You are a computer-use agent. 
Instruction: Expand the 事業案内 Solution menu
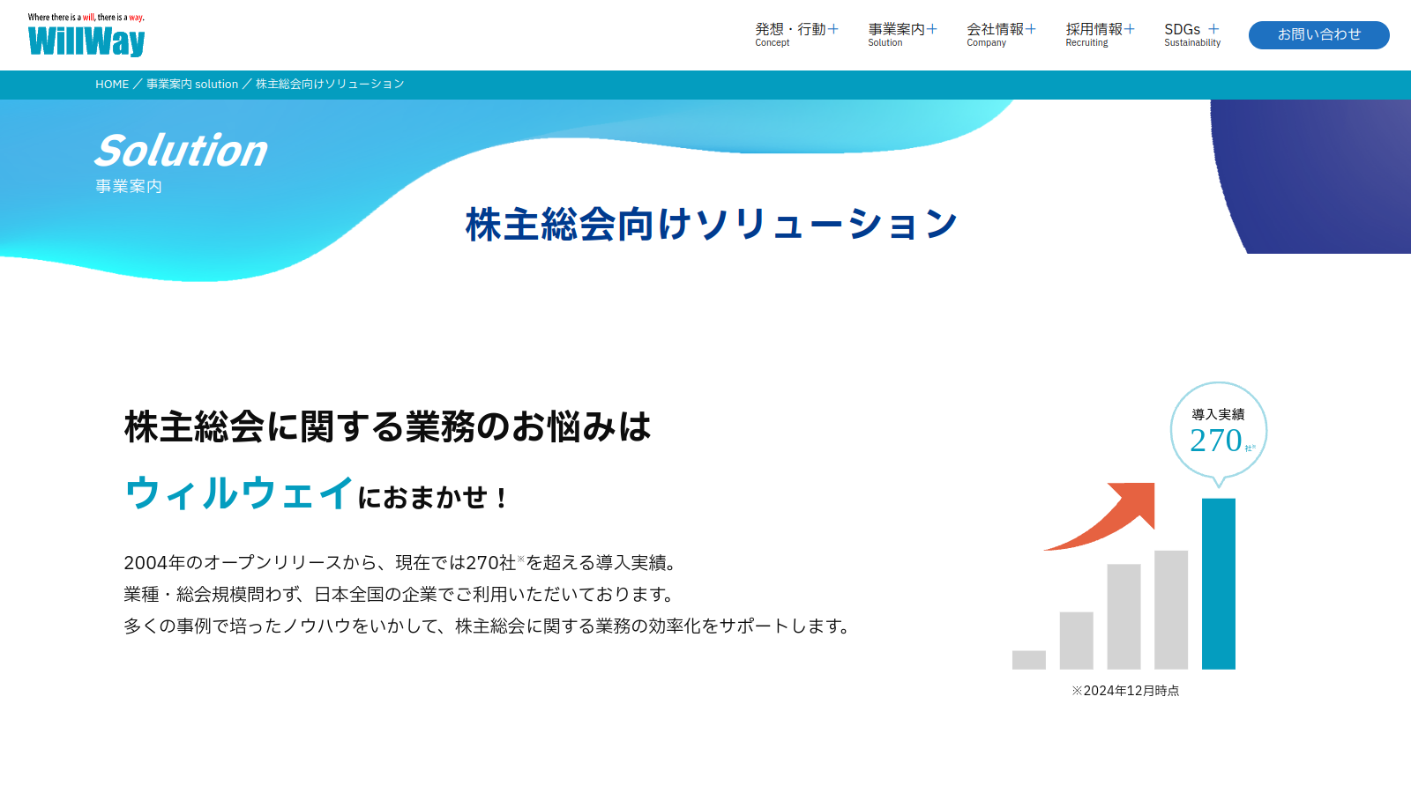902,34
